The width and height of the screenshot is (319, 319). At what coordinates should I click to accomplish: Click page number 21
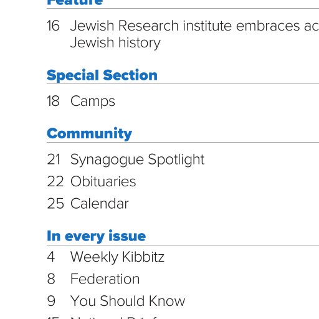54,159
